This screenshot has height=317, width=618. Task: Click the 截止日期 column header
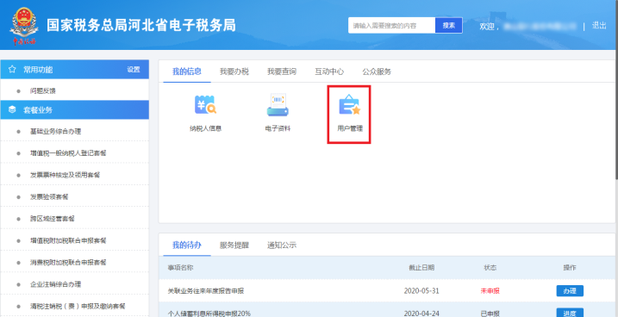[x=421, y=268]
